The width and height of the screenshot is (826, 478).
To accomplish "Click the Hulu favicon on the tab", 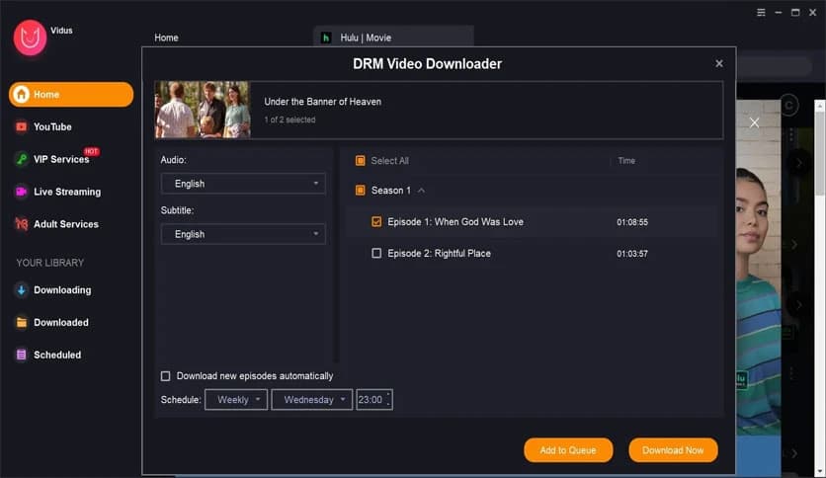I will click(x=326, y=38).
